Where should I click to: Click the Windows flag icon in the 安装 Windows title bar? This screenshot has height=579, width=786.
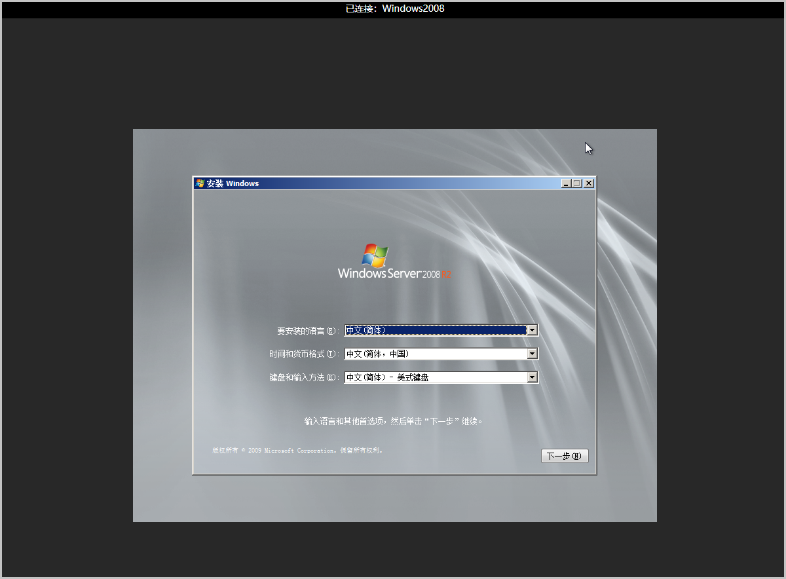point(200,183)
